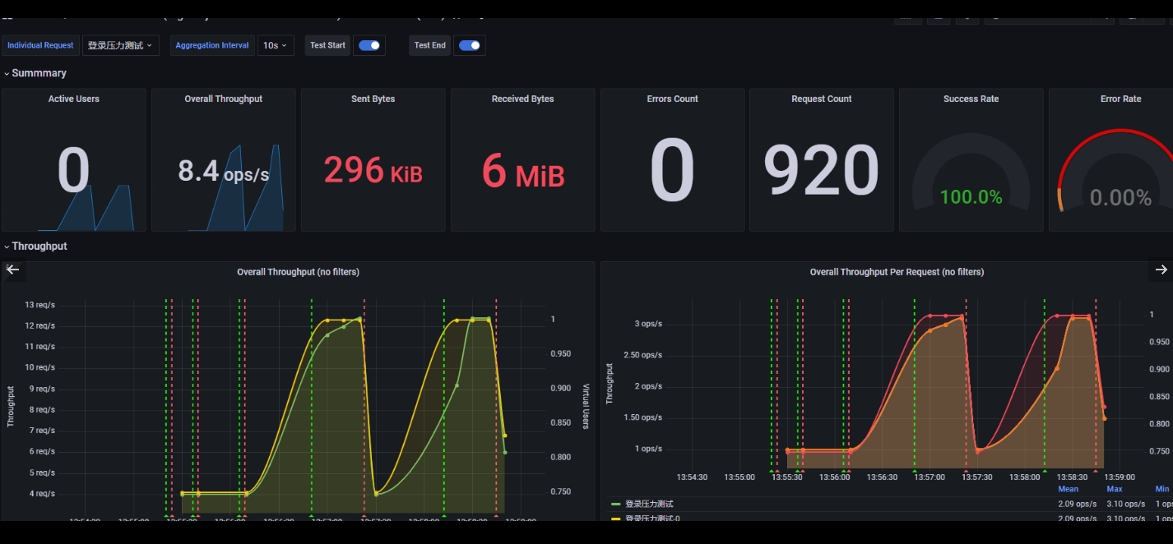The height and width of the screenshot is (544, 1173).
Task: Open the Request Count panel title
Action: [x=822, y=99]
